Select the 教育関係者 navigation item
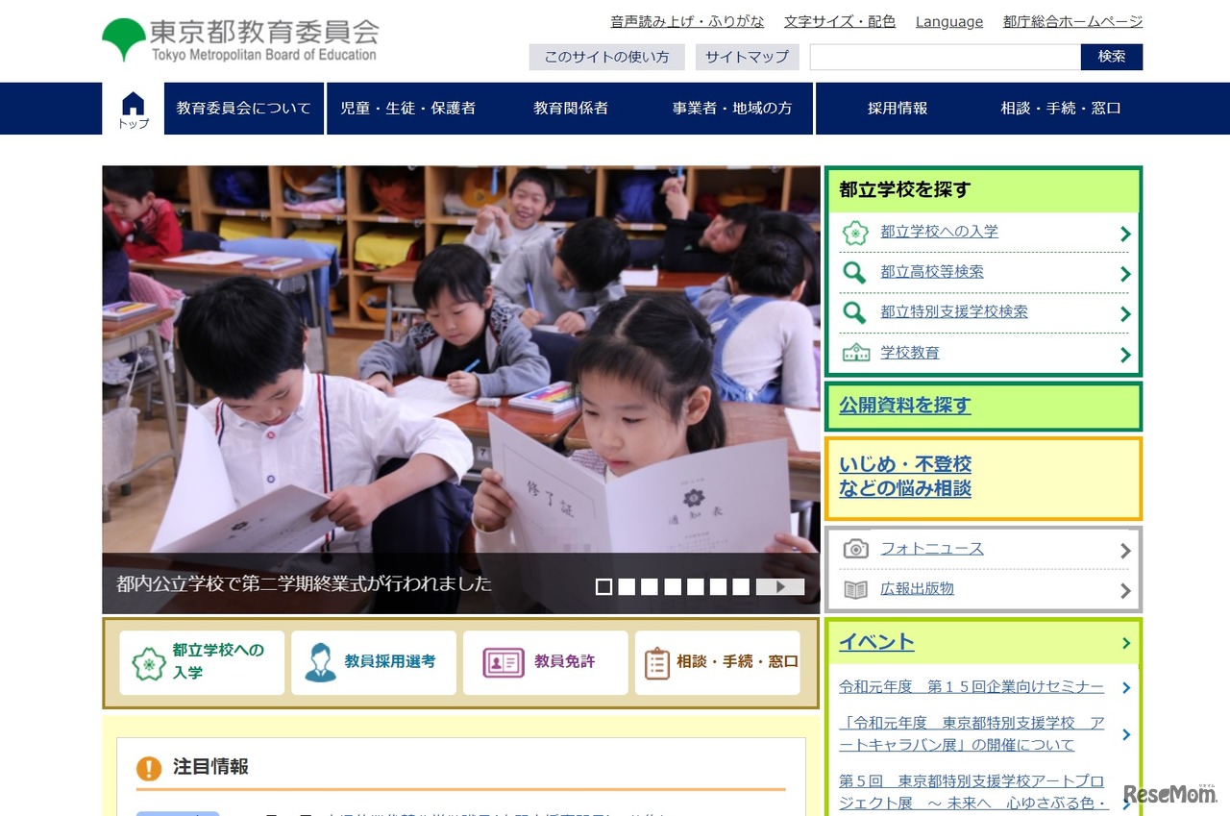The height and width of the screenshot is (816, 1230). (x=571, y=109)
